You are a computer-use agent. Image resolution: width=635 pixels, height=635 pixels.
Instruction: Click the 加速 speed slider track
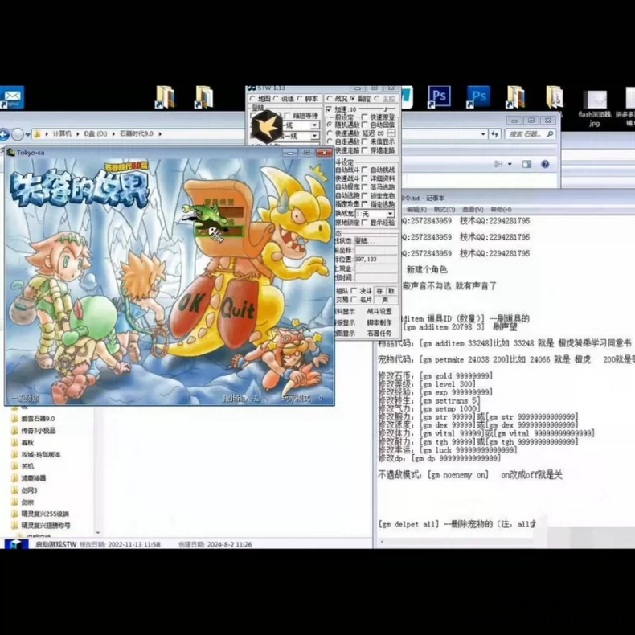click(377, 109)
